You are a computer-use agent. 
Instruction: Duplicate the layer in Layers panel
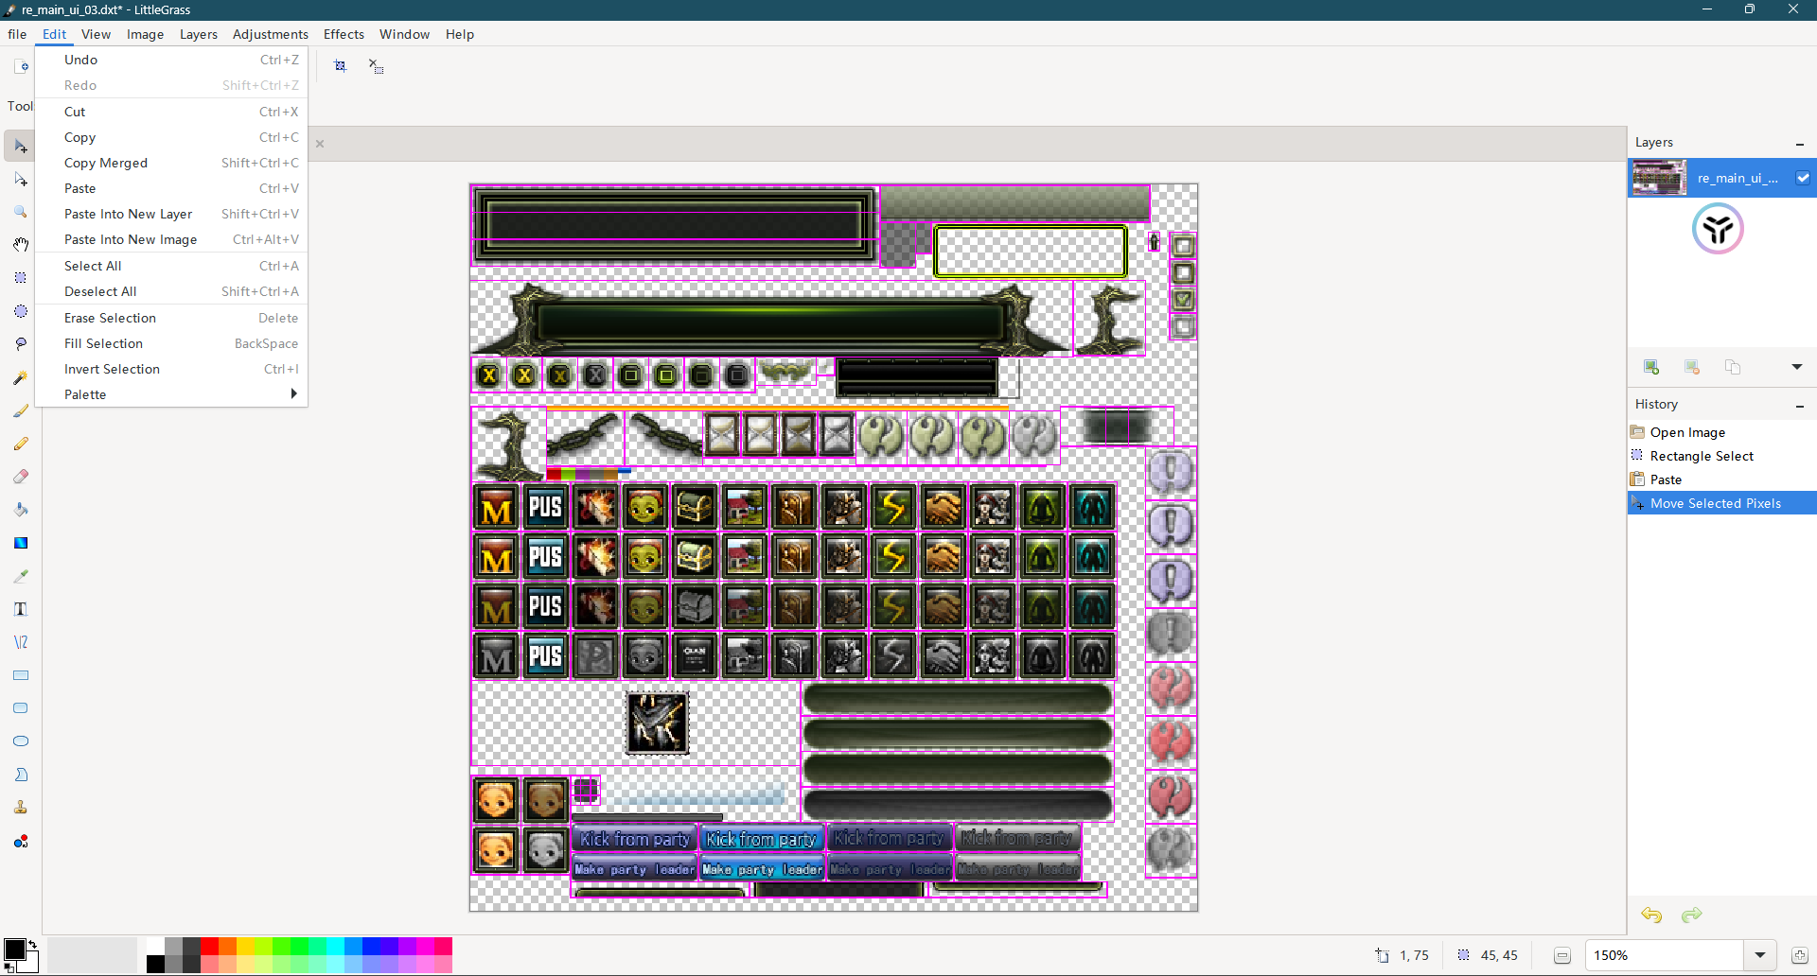1733,367
